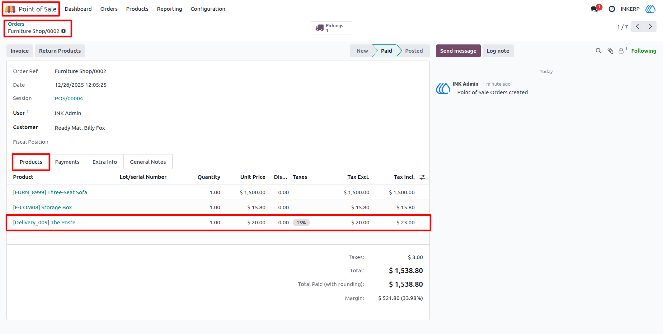Select the Products tab
Screen dimensions: 663x334
tap(31, 162)
